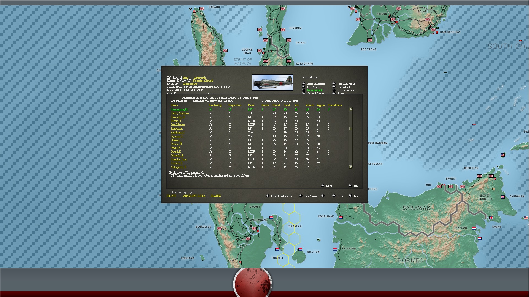529x297 pixels.
Task: Click the Done arrow icon
Action: (x=322, y=186)
